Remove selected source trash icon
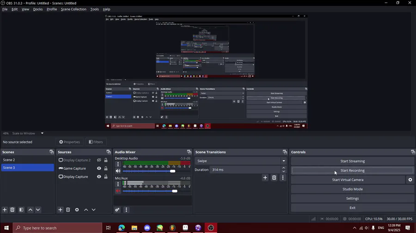The height and width of the screenshot is (233, 416). tap(68, 210)
